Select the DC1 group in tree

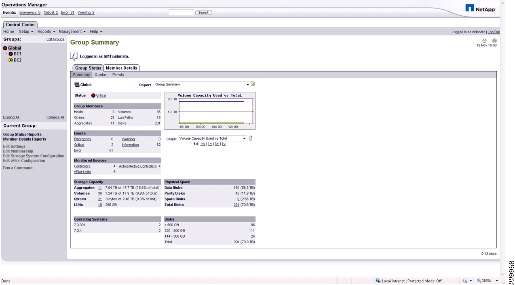17,54
